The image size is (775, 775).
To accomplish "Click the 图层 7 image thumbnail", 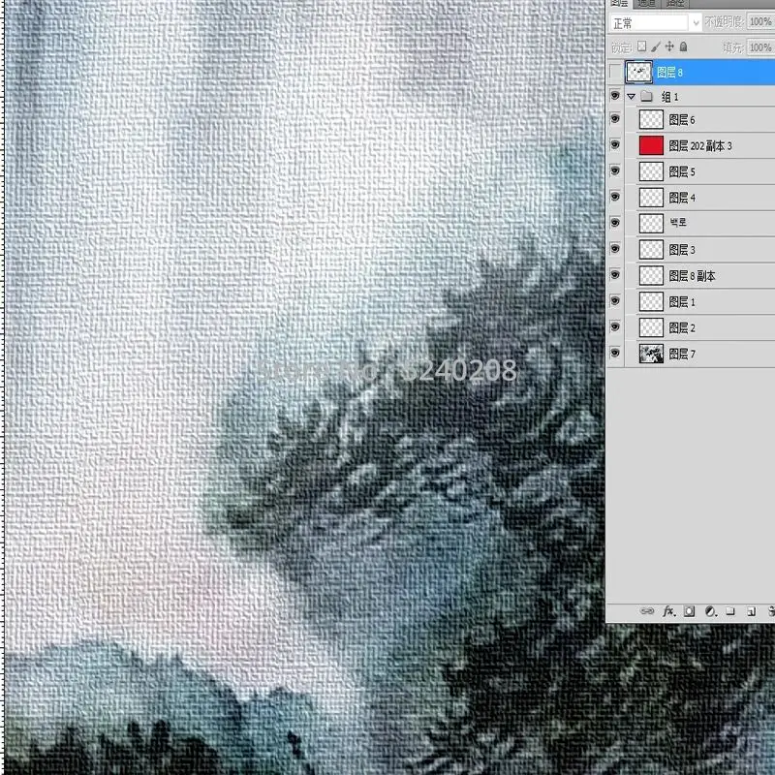I will pyautogui.click(x=651, y=354).
